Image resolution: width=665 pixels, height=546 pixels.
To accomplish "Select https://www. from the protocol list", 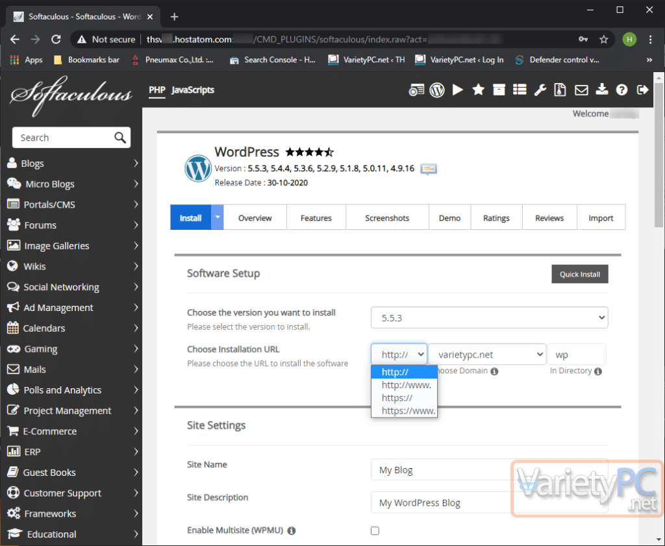I will click(x=404, y=411).
